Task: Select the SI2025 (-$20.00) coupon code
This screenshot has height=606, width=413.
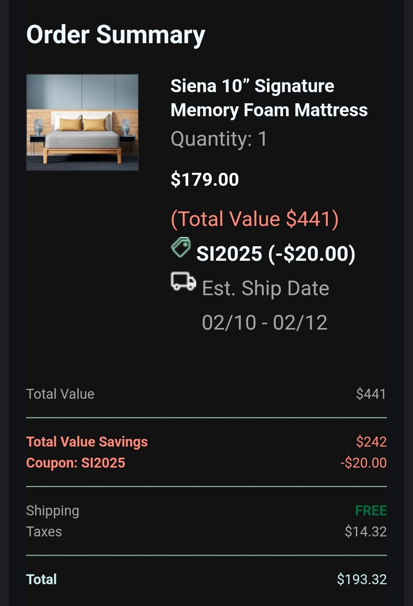Action: coord(276,253)
